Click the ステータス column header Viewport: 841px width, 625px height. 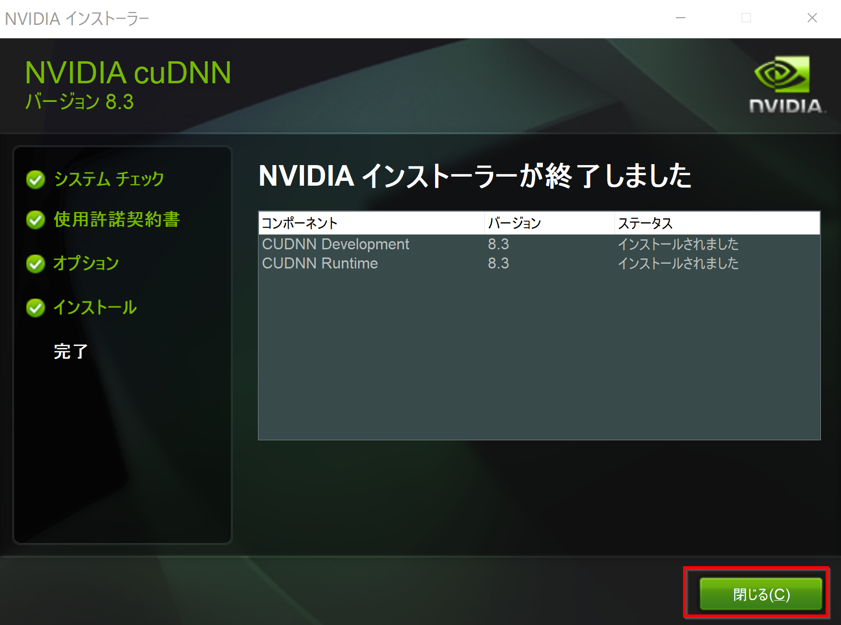point(717,223)
